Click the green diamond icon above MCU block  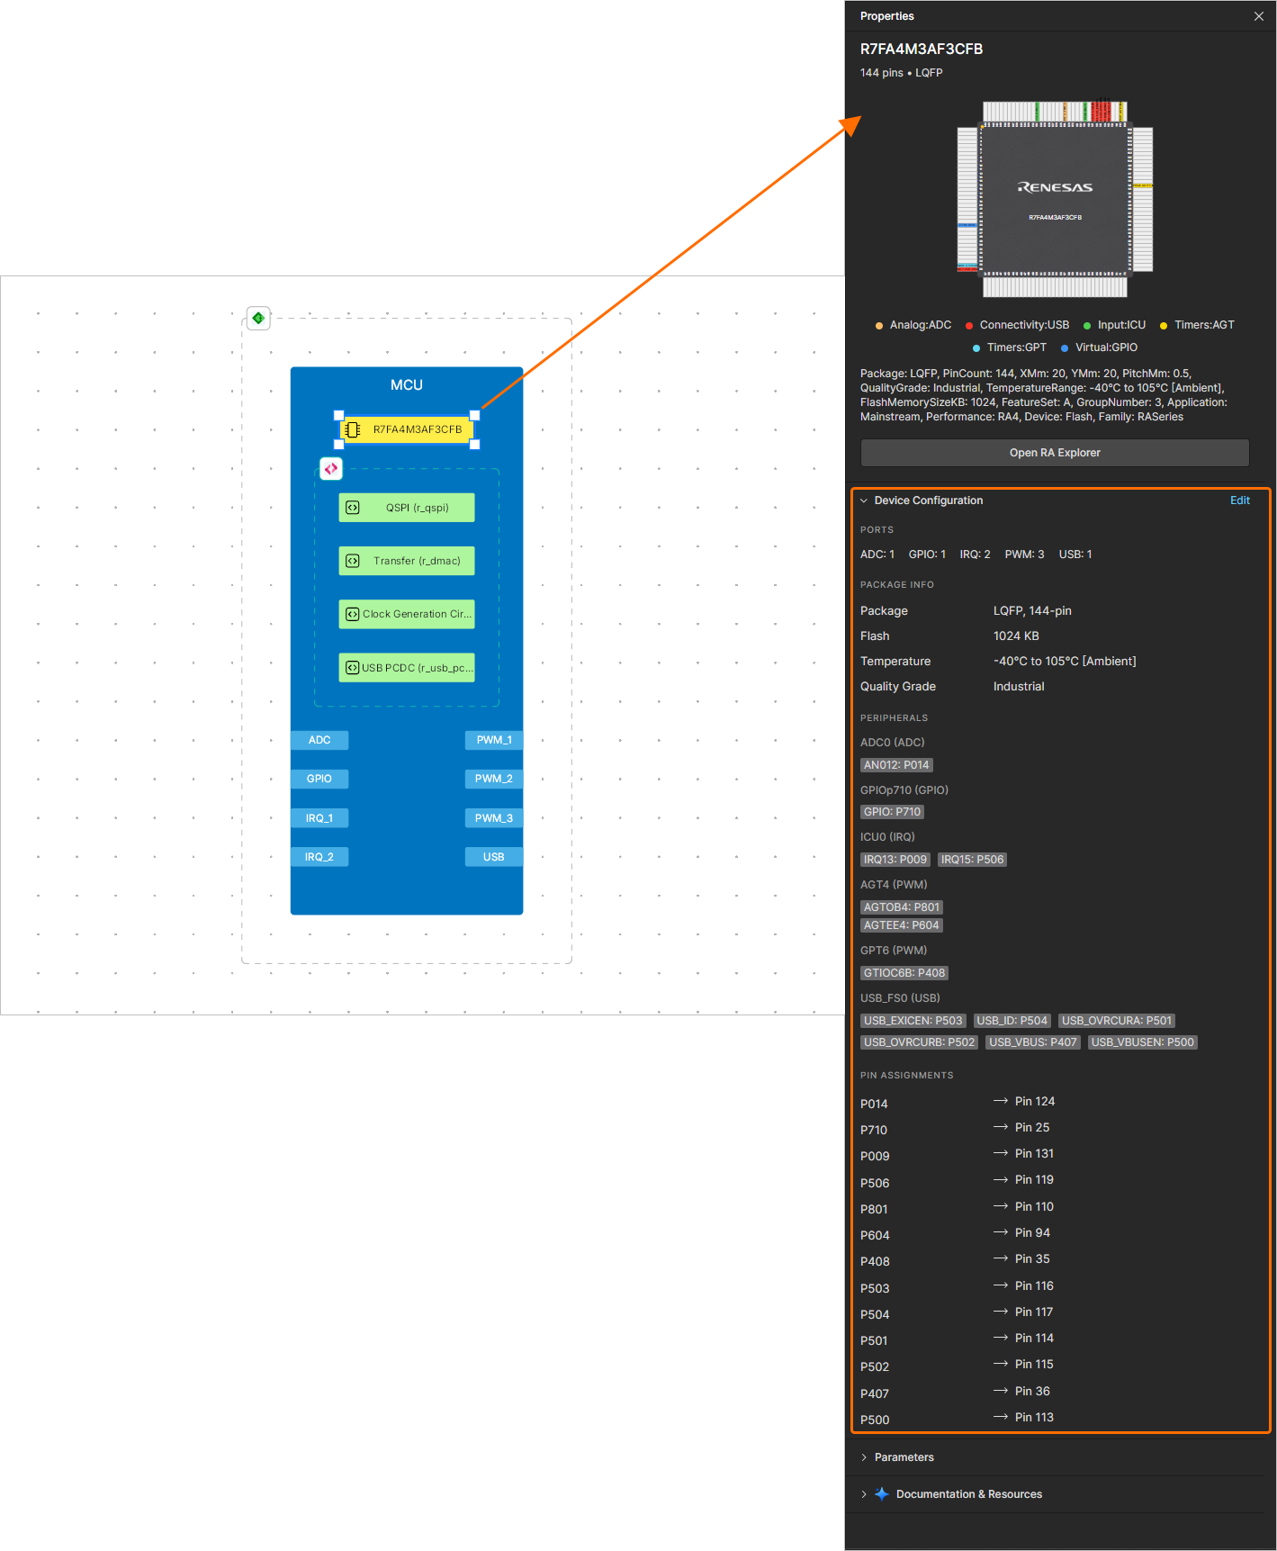(258, 319)
